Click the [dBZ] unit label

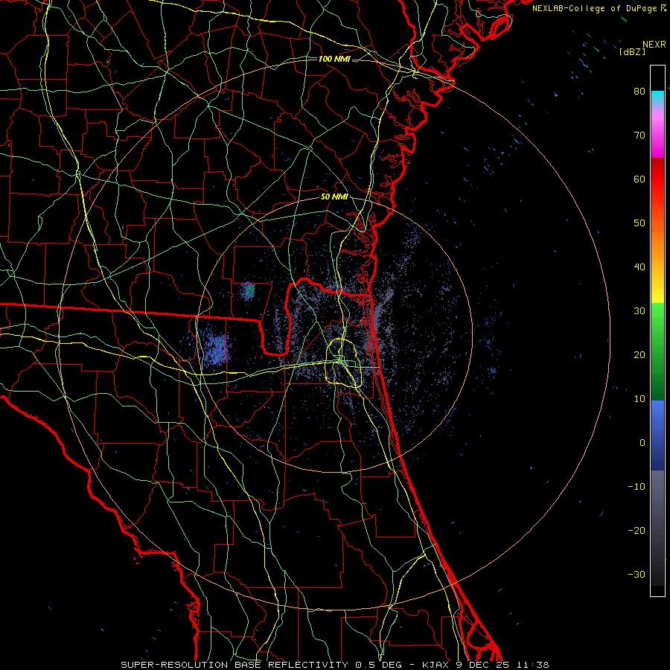(x=632, y=51)
